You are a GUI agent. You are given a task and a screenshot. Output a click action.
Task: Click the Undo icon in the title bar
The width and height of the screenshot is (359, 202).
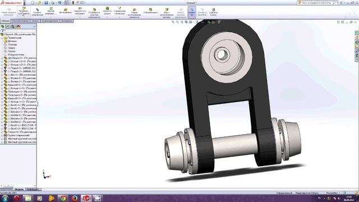click(x=59, y=3)
